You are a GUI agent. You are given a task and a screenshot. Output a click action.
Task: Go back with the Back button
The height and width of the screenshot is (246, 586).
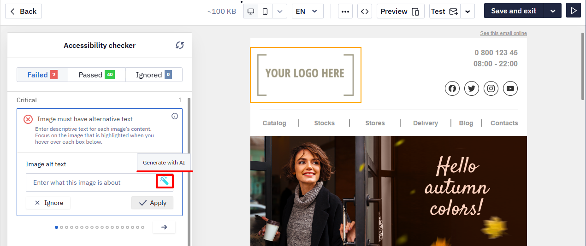tap(24, 11)
